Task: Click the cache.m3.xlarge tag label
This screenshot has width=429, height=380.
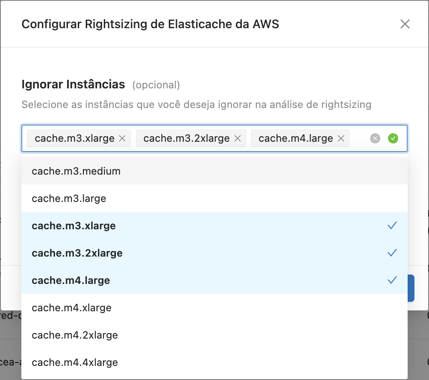Action: (74, 138)
